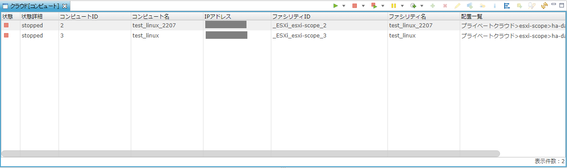Image resolution: width=567 pixels, height=168 pixels.
Task: Sort by コンピュート名 column header
Action: (167, 16)
